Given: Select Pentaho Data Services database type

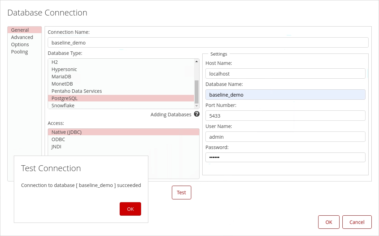Looking at the screenshot, I should [76, 91].
